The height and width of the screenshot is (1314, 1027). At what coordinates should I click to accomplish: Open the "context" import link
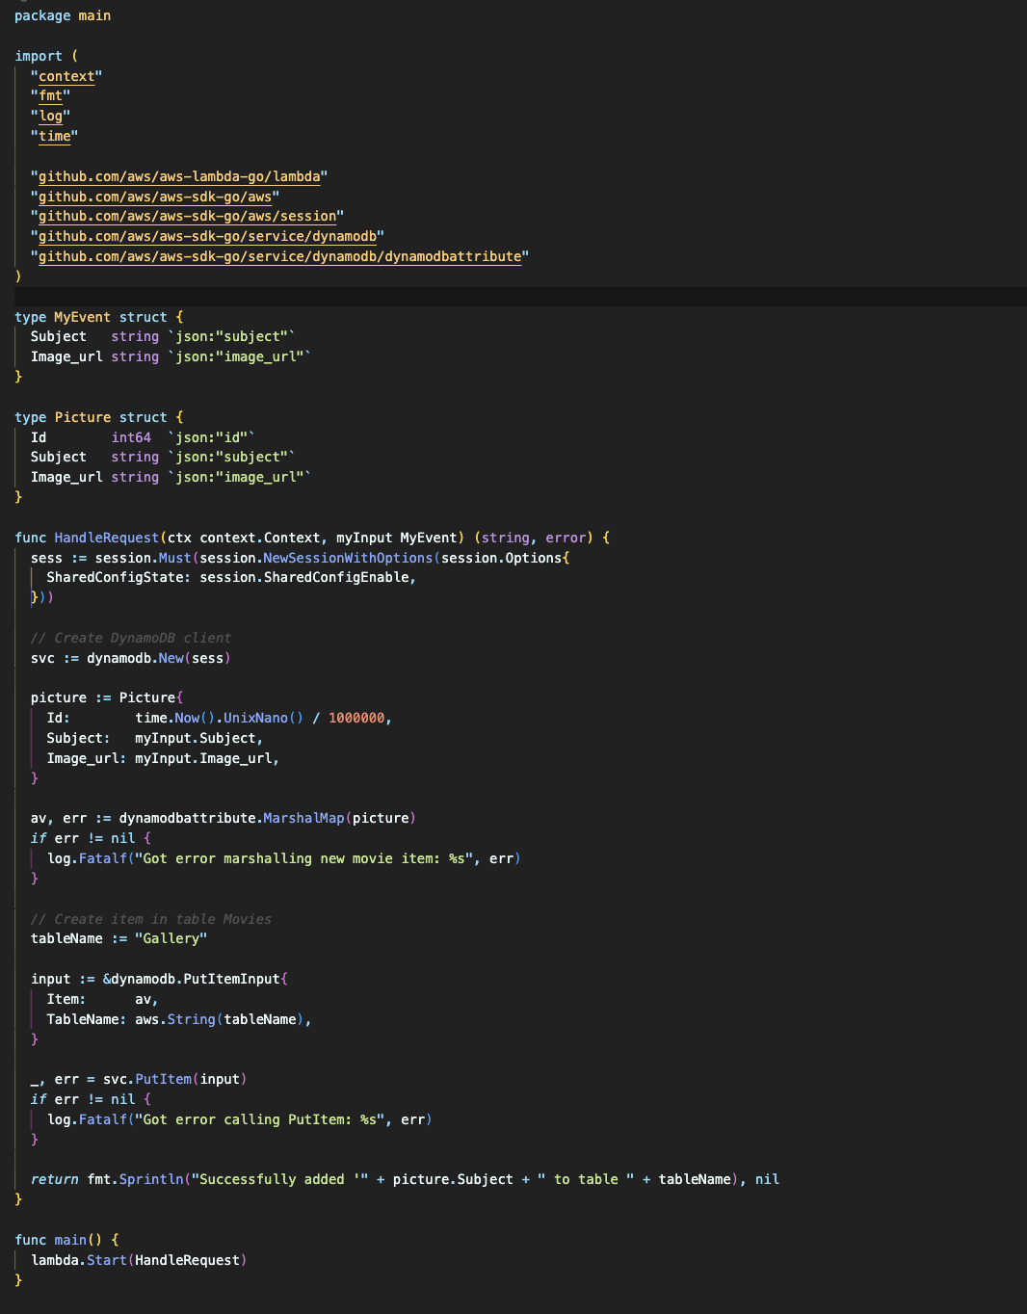[x=66, y=76]
